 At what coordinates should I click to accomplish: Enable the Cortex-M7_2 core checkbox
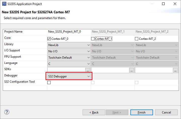tap(137, 39)
